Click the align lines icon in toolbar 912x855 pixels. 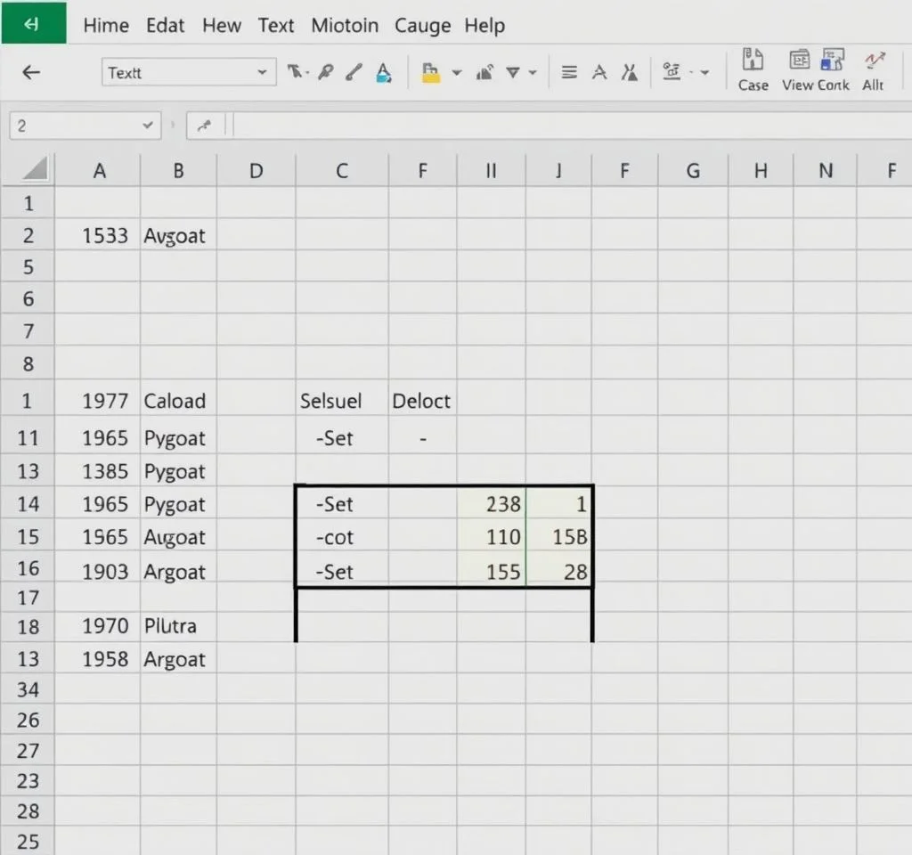click(x=570, y=73)
